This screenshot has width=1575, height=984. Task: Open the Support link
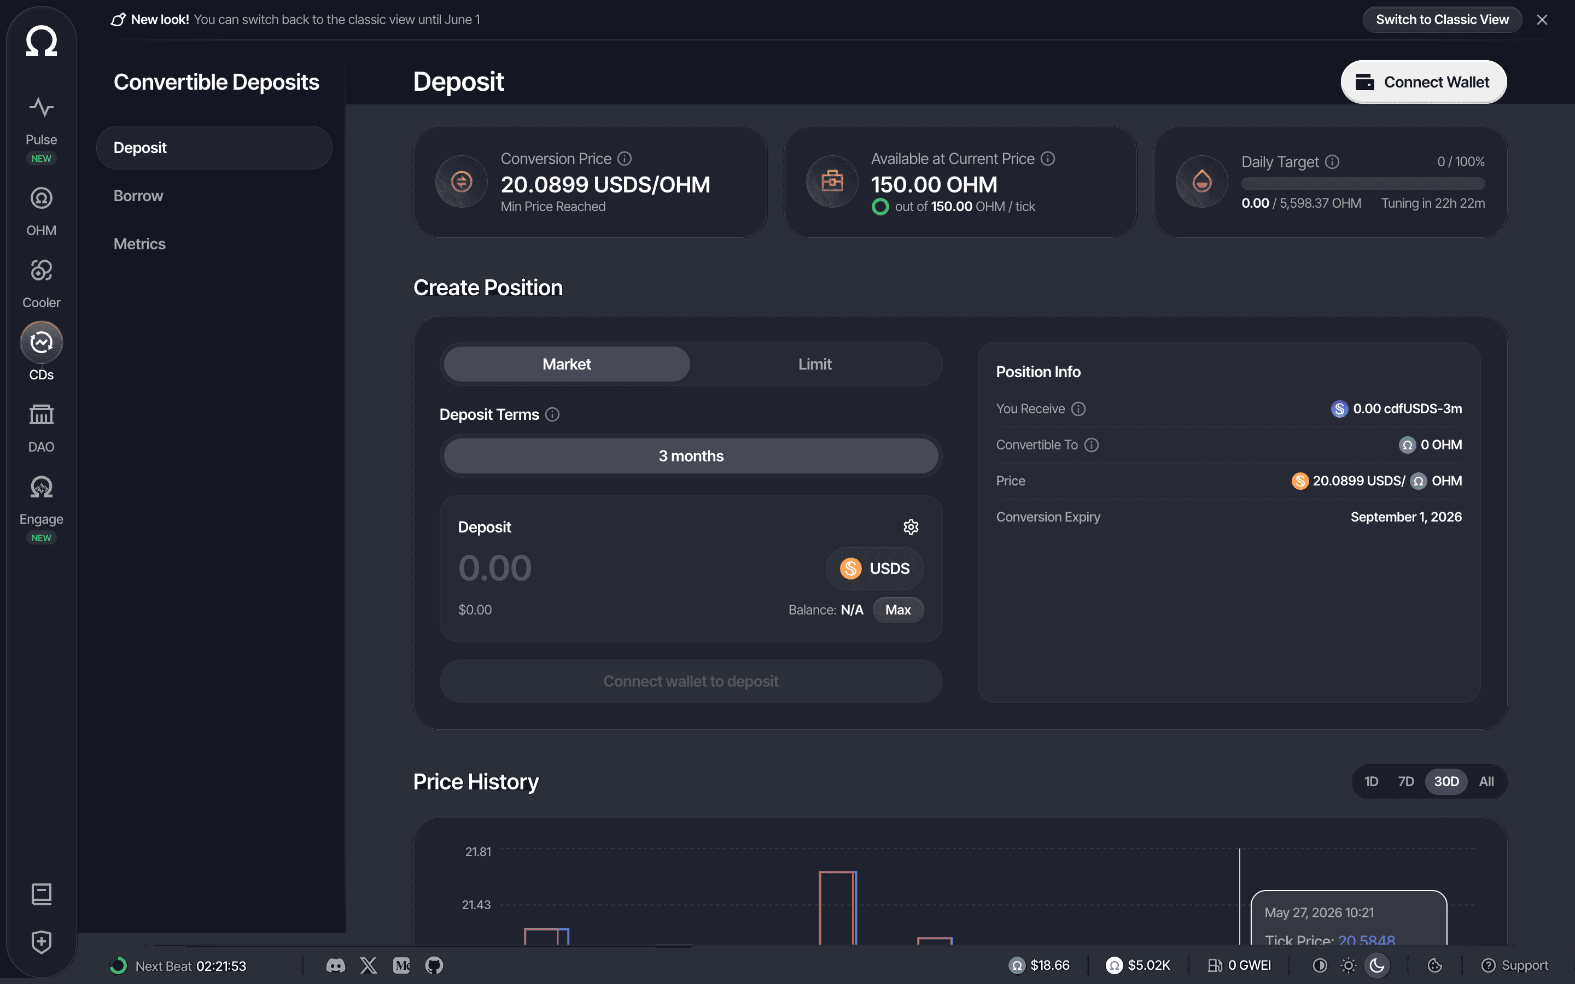[1514, 965]
